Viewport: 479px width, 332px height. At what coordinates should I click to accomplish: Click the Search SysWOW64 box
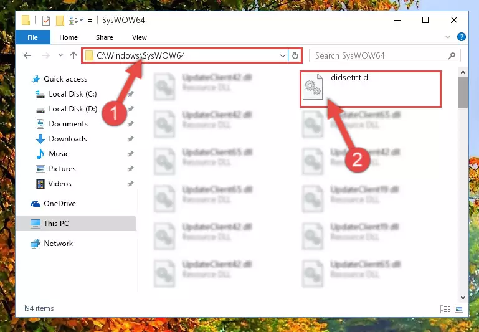pyautogui.click(x=384, y=55)
